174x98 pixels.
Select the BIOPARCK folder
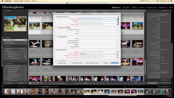pyautogui.click(x=13, y=53)
